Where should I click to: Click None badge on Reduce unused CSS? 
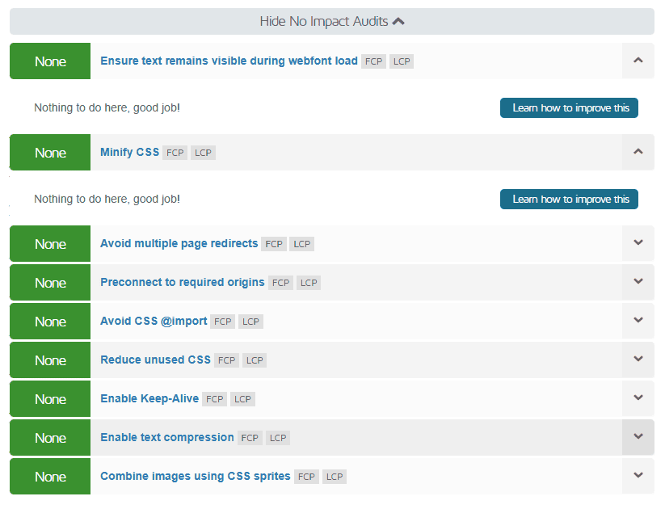click(x=50, y=360)
